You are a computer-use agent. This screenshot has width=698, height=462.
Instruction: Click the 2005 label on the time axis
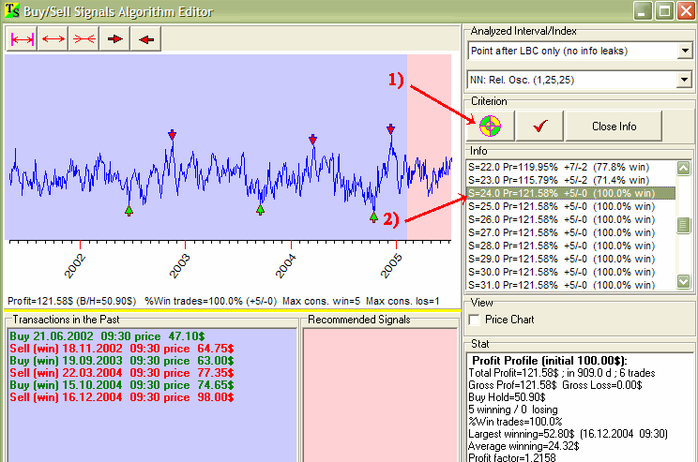(391, 266)
